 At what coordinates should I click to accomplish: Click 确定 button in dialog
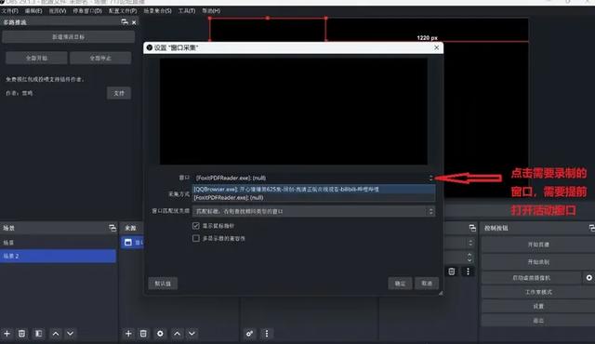[400, 284]
